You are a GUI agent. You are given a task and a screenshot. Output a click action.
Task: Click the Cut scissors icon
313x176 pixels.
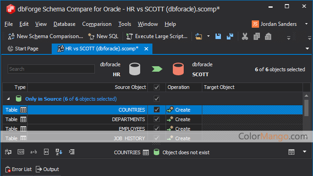pos(245,37)
